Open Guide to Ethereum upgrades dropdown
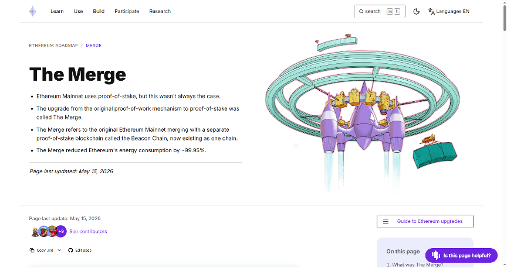Viewport: 507px width, 268px height. point(425,221)
